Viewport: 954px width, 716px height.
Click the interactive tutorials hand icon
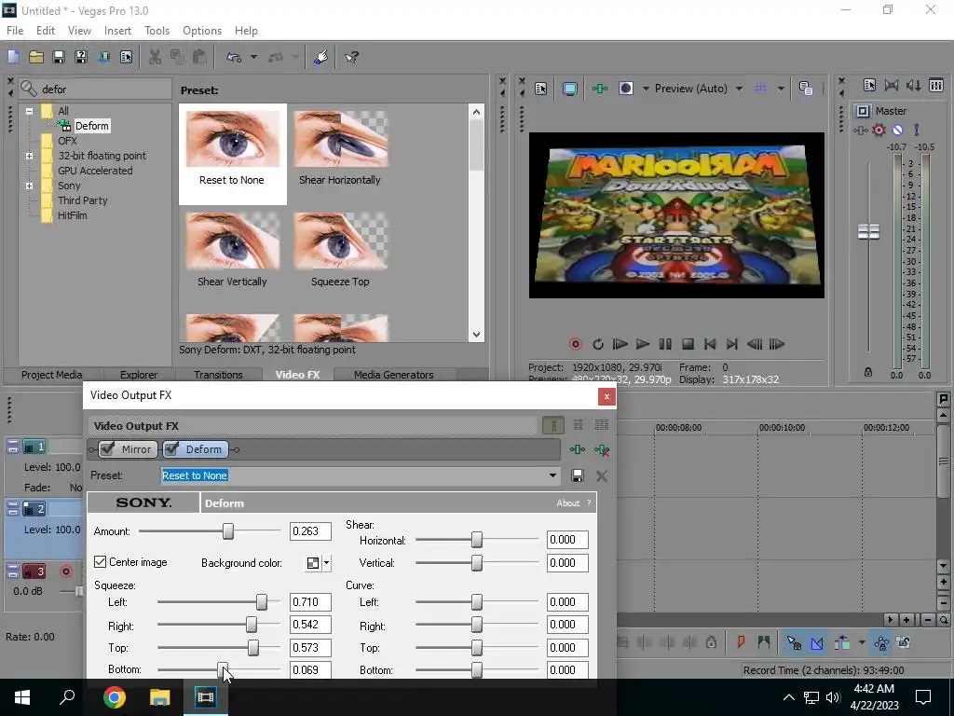tap(320, 57)
